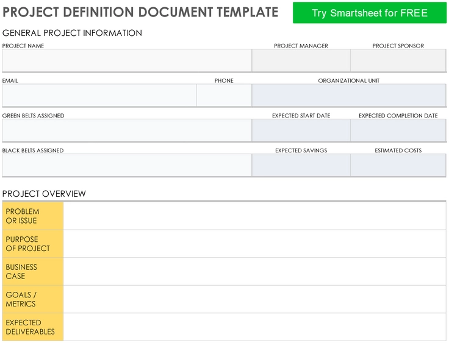The height and width of the screenshot is (343, 449).
Task: Select the Estimated Costs cell
Action: point(398,165)
